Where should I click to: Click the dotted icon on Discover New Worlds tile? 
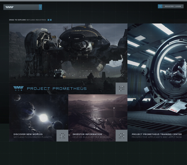pos(62,135)
